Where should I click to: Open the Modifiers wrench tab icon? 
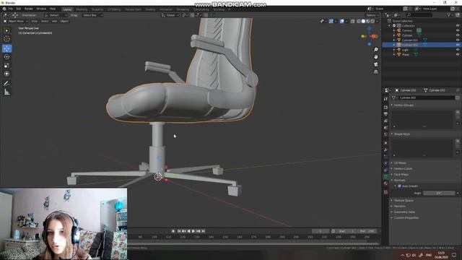(x=385, y=150)
